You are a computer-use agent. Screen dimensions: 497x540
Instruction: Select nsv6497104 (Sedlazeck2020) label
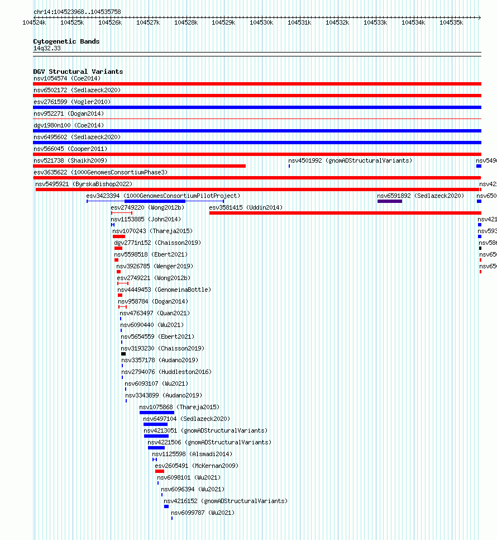[x=187, y=418]
